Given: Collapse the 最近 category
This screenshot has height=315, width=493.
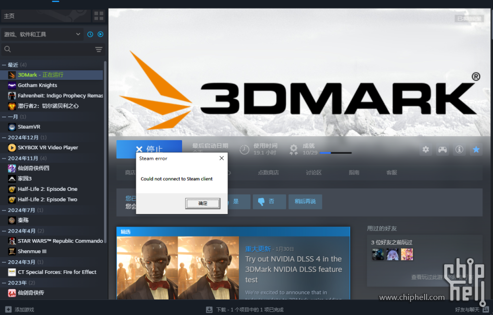Looking at the screenshot, I should (4, 65).
